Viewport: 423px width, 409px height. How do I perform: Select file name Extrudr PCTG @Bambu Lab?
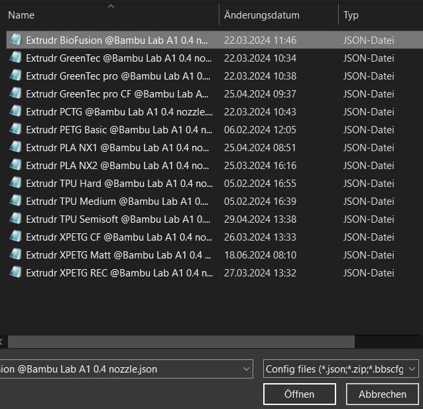tap(119, 112)
